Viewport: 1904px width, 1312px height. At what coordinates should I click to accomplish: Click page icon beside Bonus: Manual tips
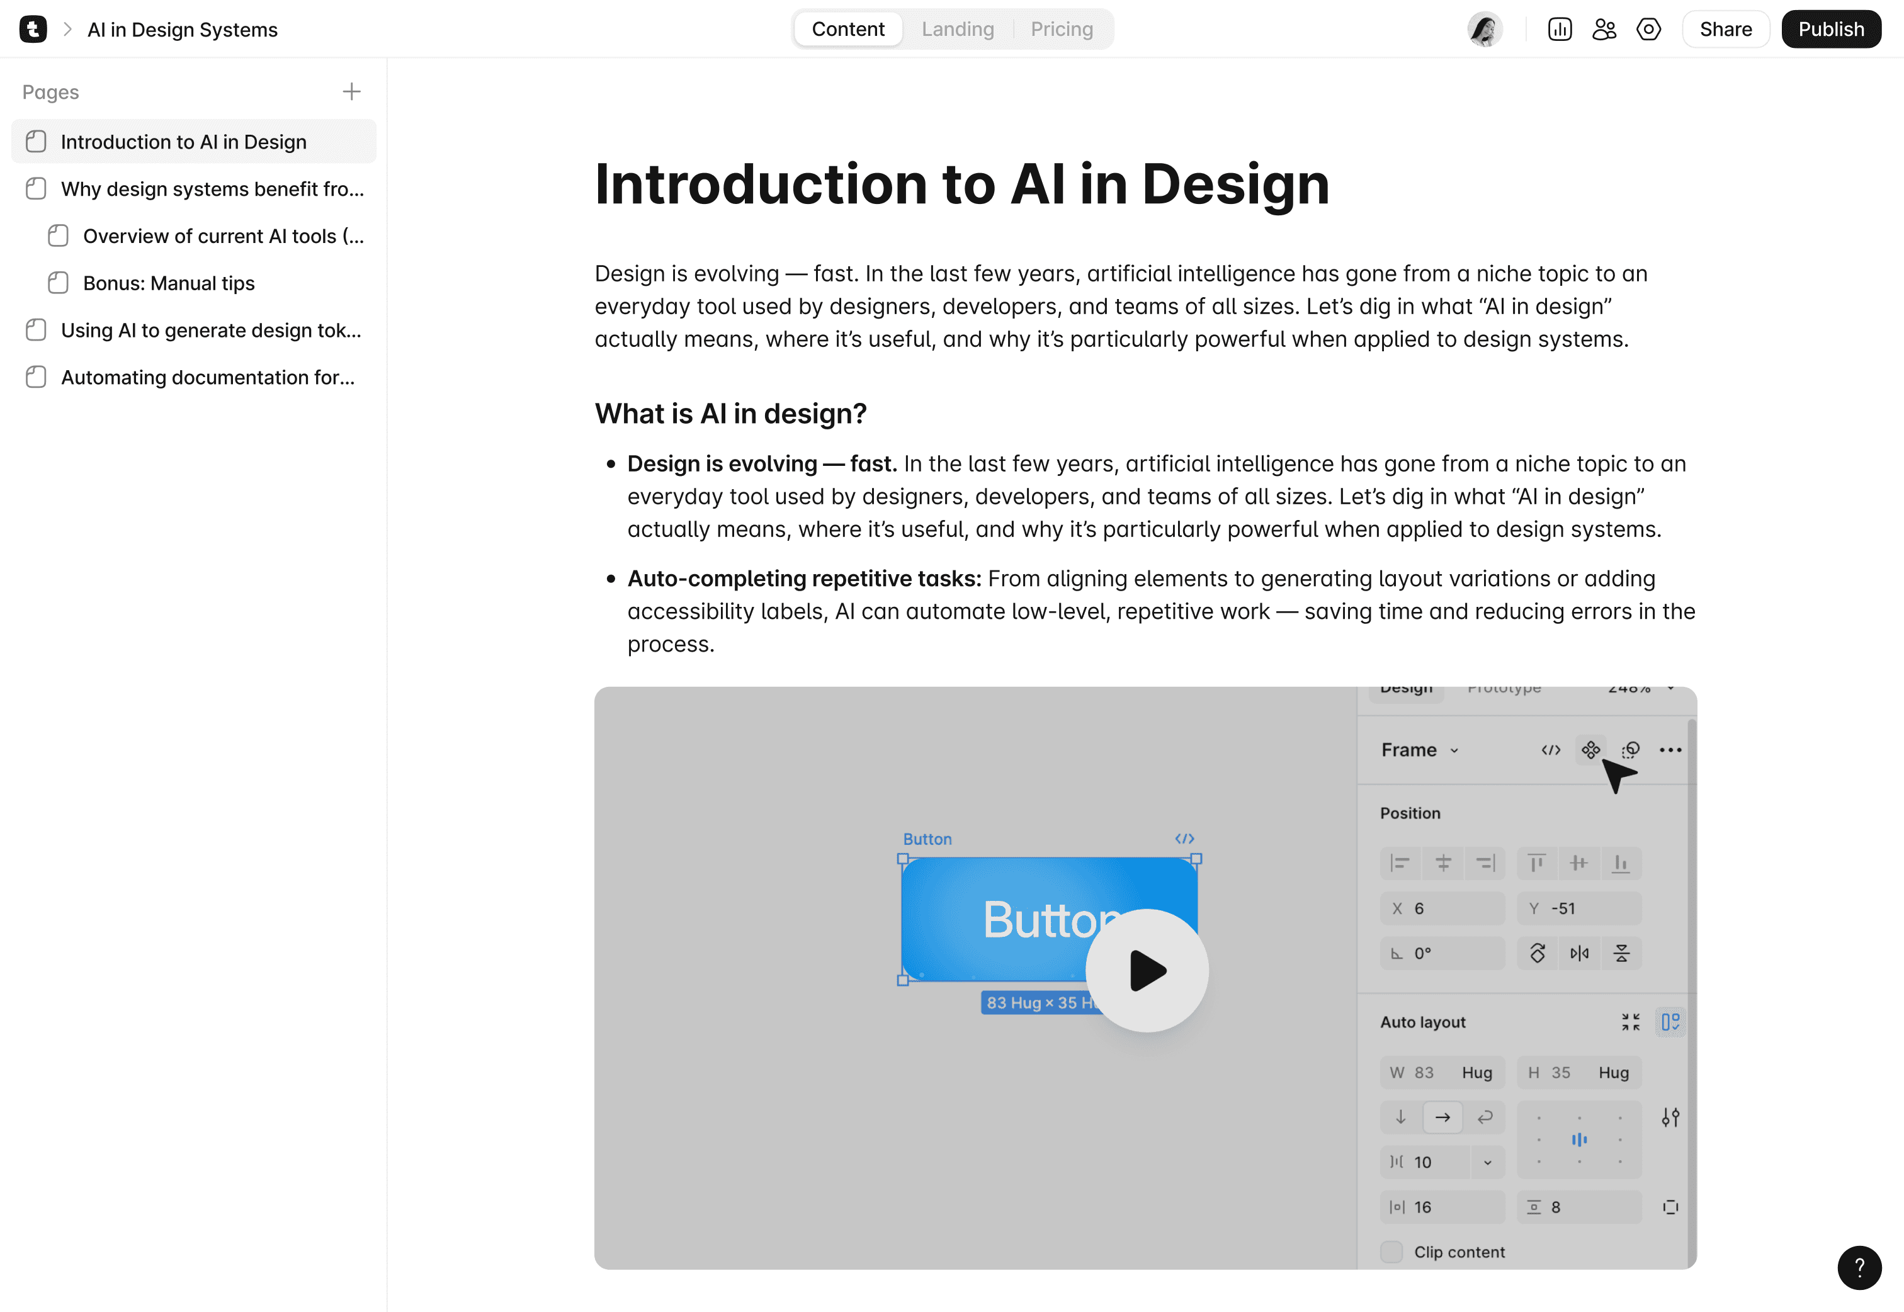(59, 283)
